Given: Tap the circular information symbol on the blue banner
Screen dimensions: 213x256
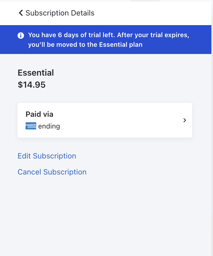Looking at the screenshot, I should [x=21, y=35].
